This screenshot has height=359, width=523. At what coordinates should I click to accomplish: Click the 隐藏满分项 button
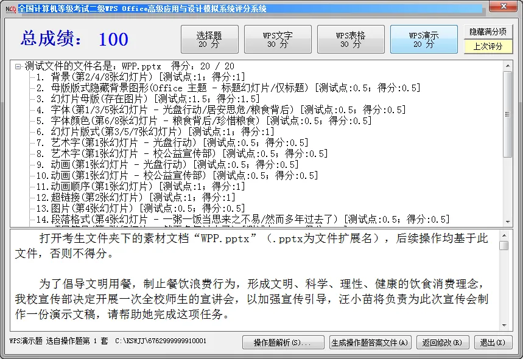488,32
